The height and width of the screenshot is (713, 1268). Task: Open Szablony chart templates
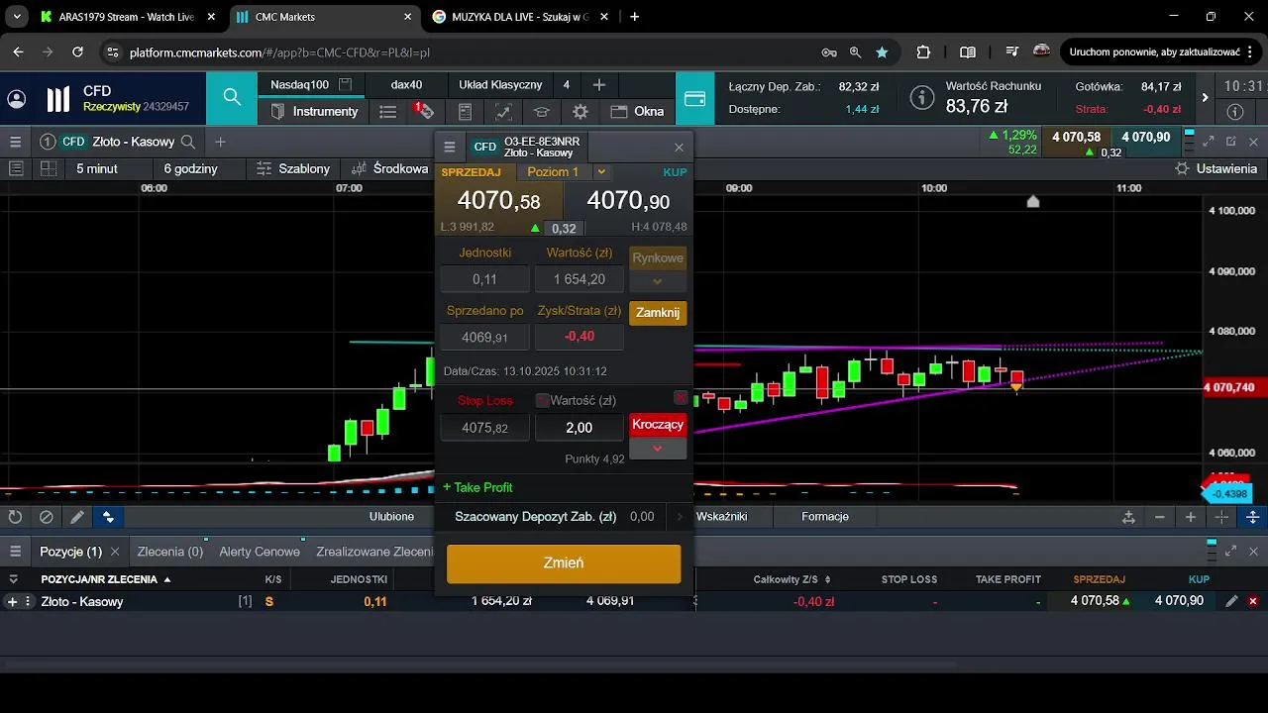(293, 168)
